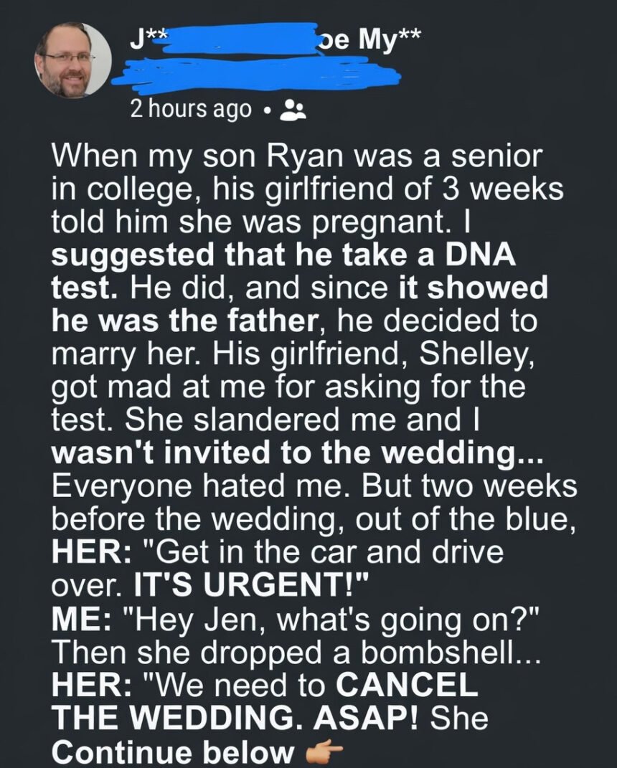Open the poster's profile photo
The height and width of the screenshot is (768, 617).
[73, 60]
